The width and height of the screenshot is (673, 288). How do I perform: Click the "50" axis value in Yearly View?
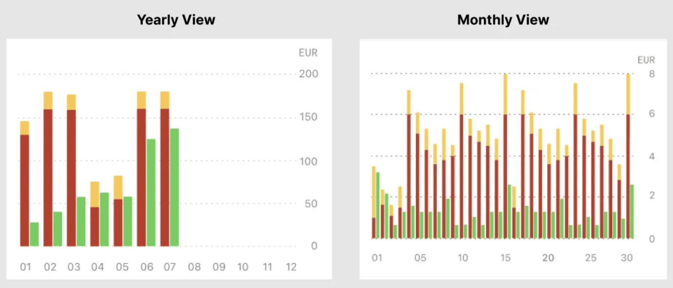(x=311, y=203)
